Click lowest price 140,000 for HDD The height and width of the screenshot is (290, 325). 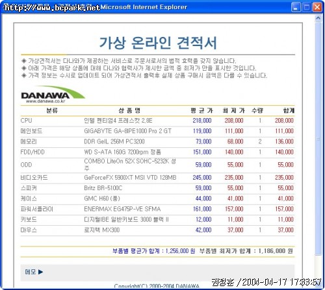(234, 152)
